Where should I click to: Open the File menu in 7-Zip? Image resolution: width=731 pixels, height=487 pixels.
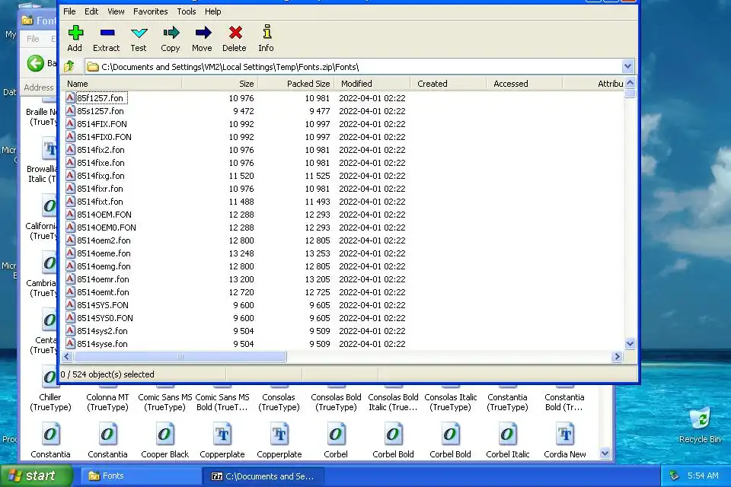pyautogui.click(x=69, y=11)
